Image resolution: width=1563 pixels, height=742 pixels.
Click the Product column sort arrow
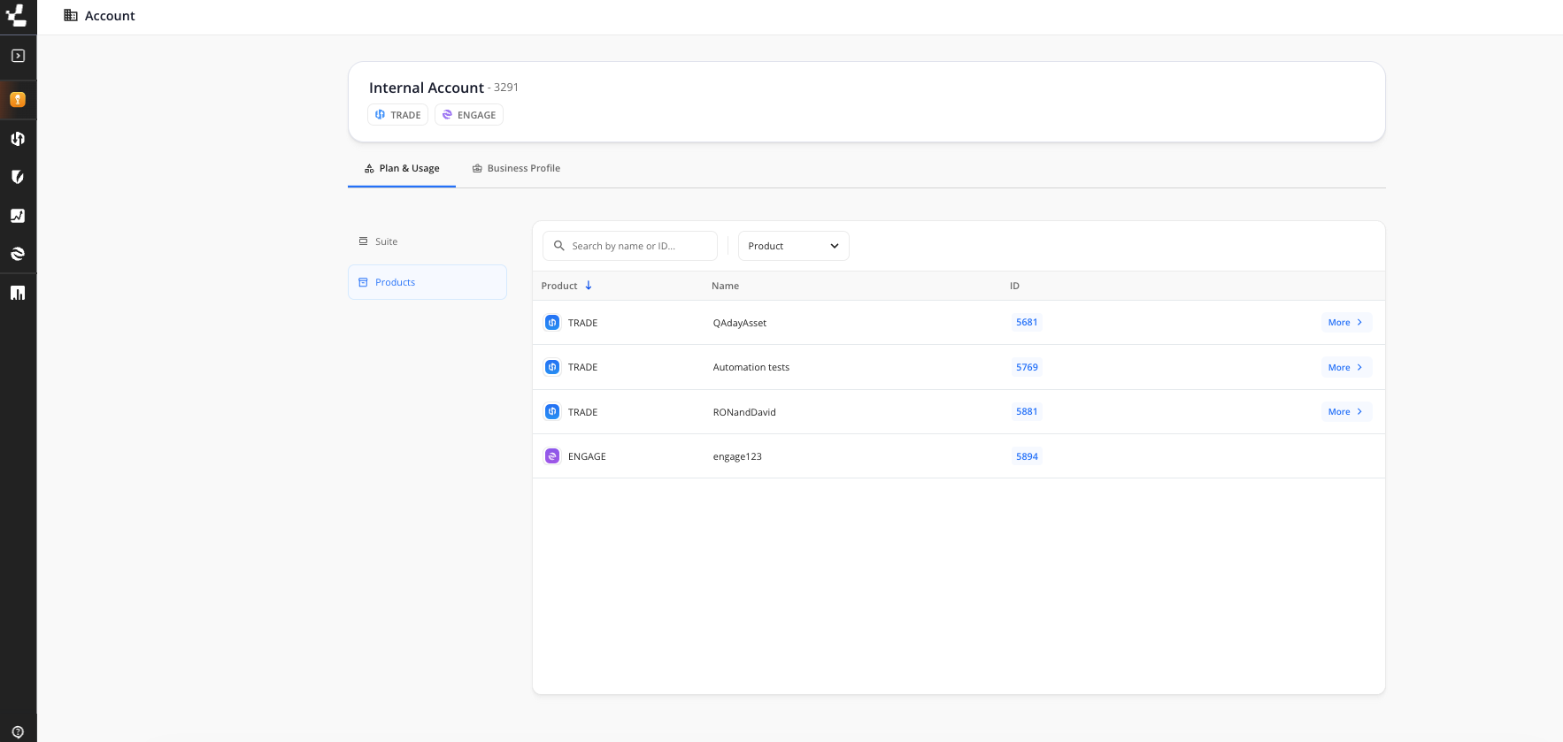(x=589, y=286)
